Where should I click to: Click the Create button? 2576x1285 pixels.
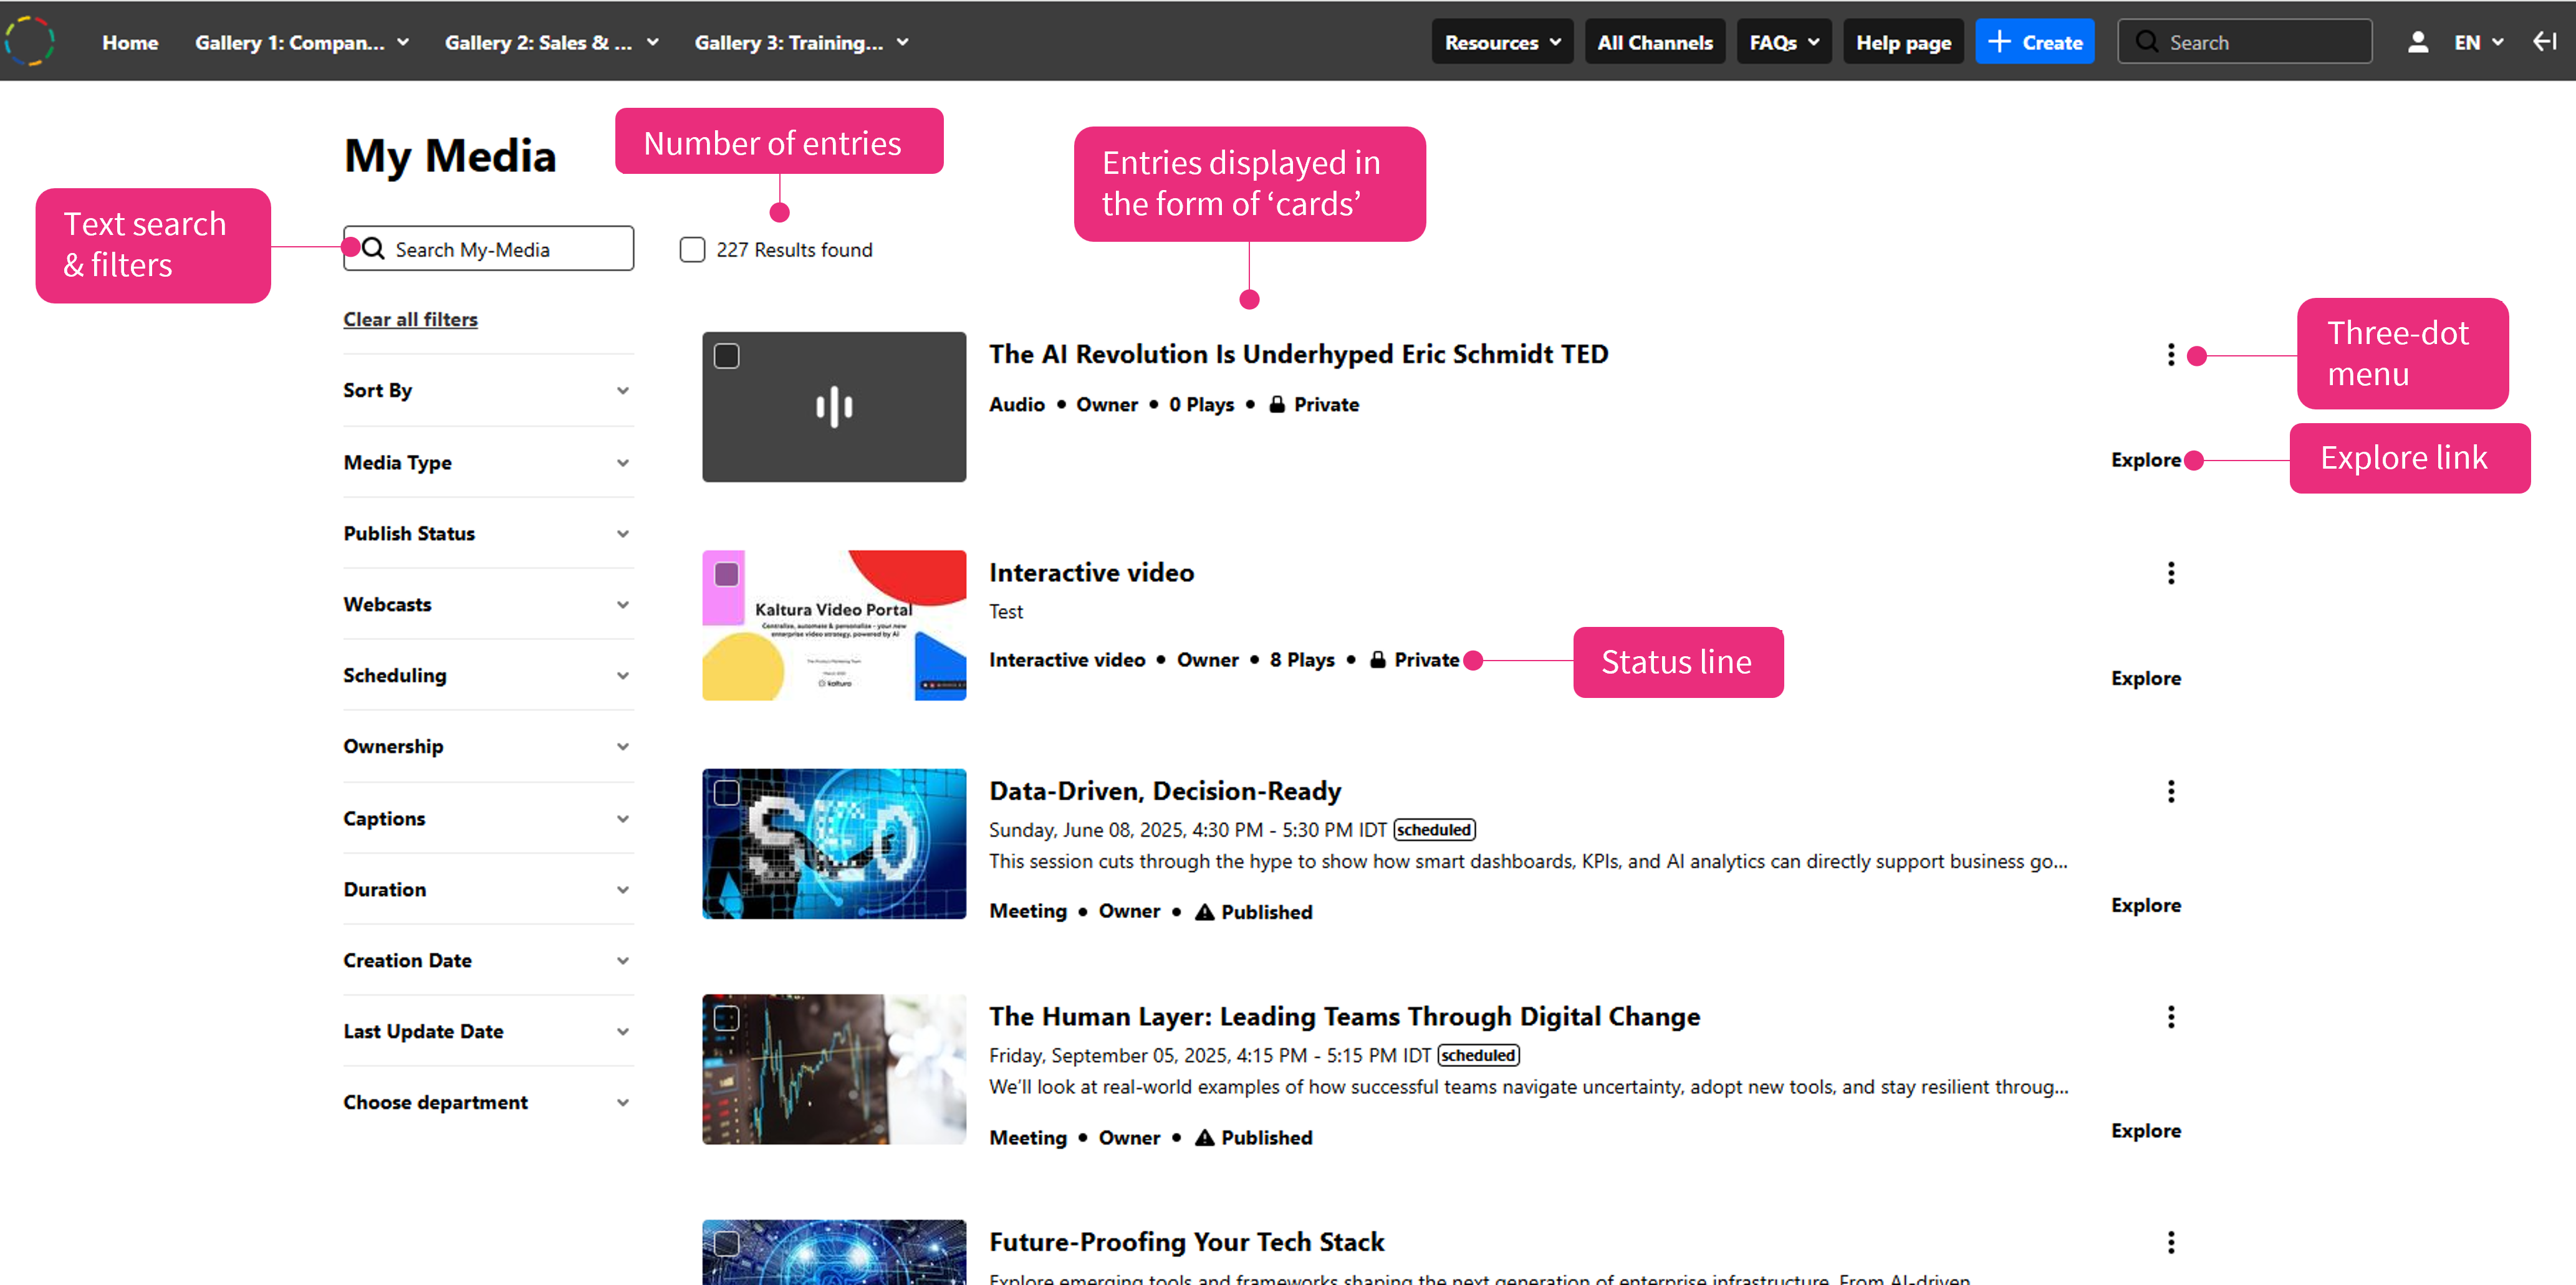click(2034, 42)
